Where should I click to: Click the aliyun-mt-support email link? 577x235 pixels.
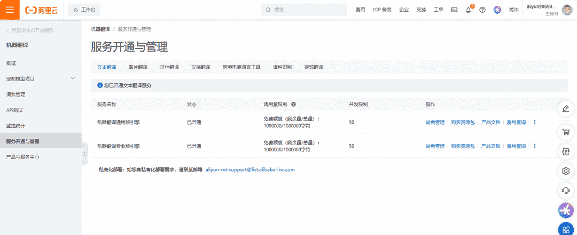(250, 169)
